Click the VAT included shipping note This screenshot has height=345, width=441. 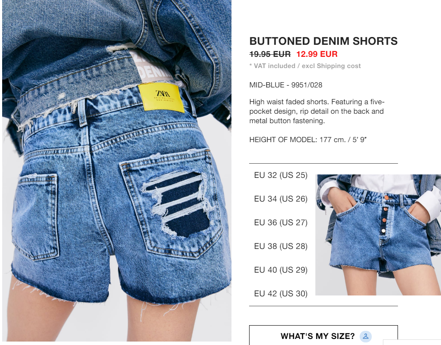305,66
